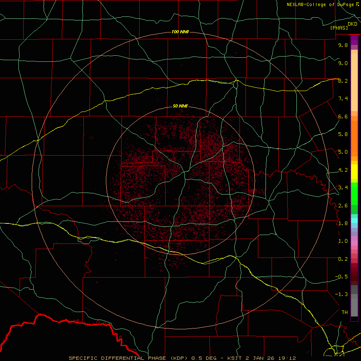Click the 1.8 scale value

[x=343, y=223]
